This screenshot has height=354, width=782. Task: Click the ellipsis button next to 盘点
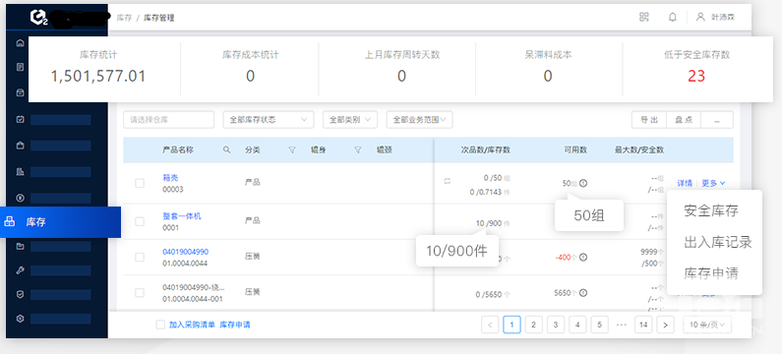coord(717,120)
